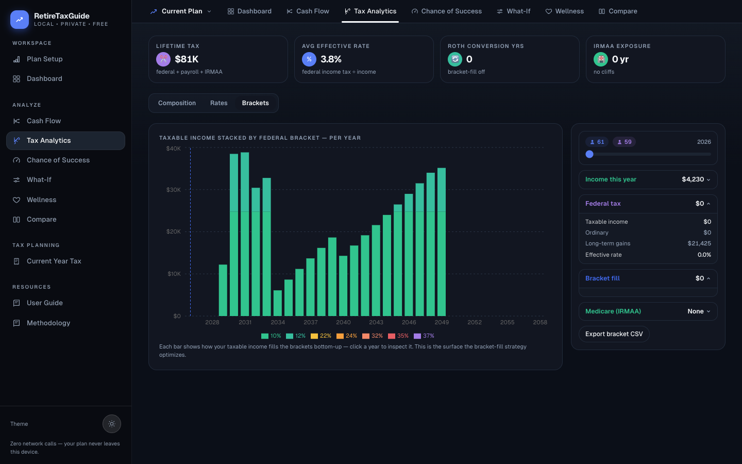Click Export bracket CSV button

(614, 334)
